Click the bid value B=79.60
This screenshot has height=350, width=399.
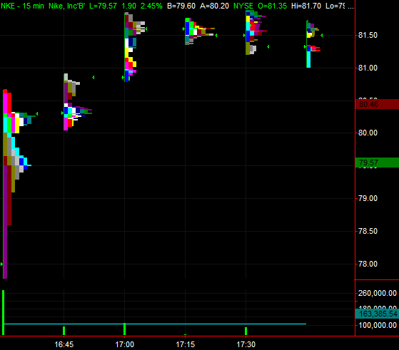(x=181, y=6)
